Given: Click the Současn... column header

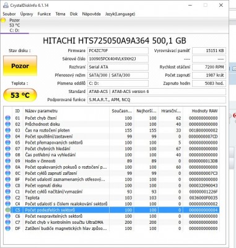Looking at the screenshot, I should [121, 111].
